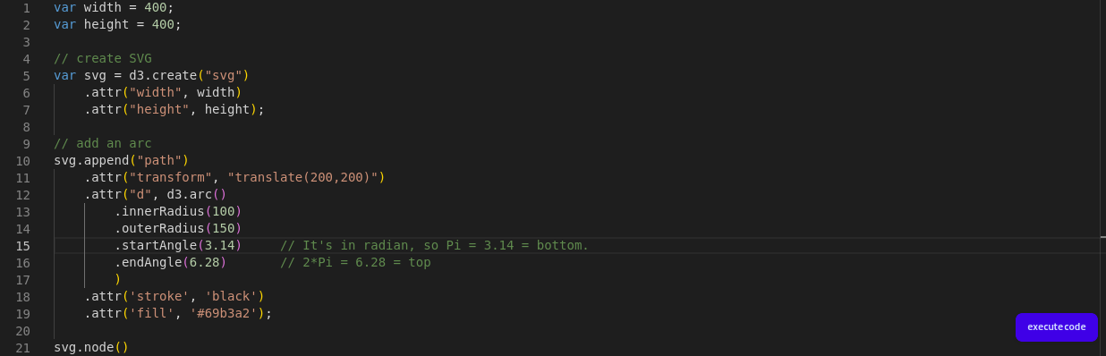Place cursor in innerRadius(100)

pyautogui.click(x=178, y=211)
